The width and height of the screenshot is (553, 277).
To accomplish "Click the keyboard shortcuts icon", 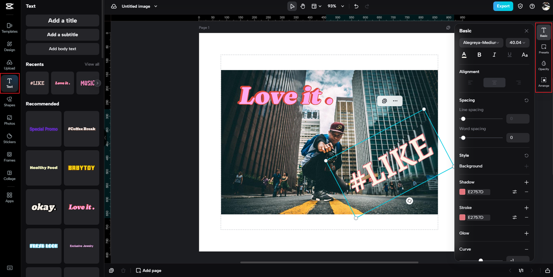I will pyautogui.click(x=10, y=268).
